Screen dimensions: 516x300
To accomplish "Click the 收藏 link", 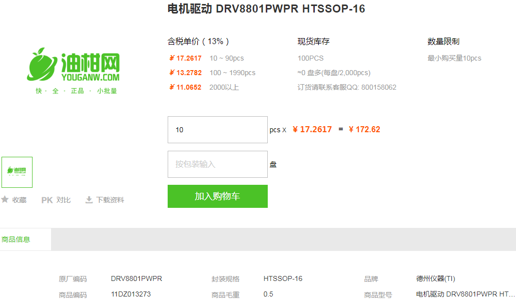I will pos(20,200).
